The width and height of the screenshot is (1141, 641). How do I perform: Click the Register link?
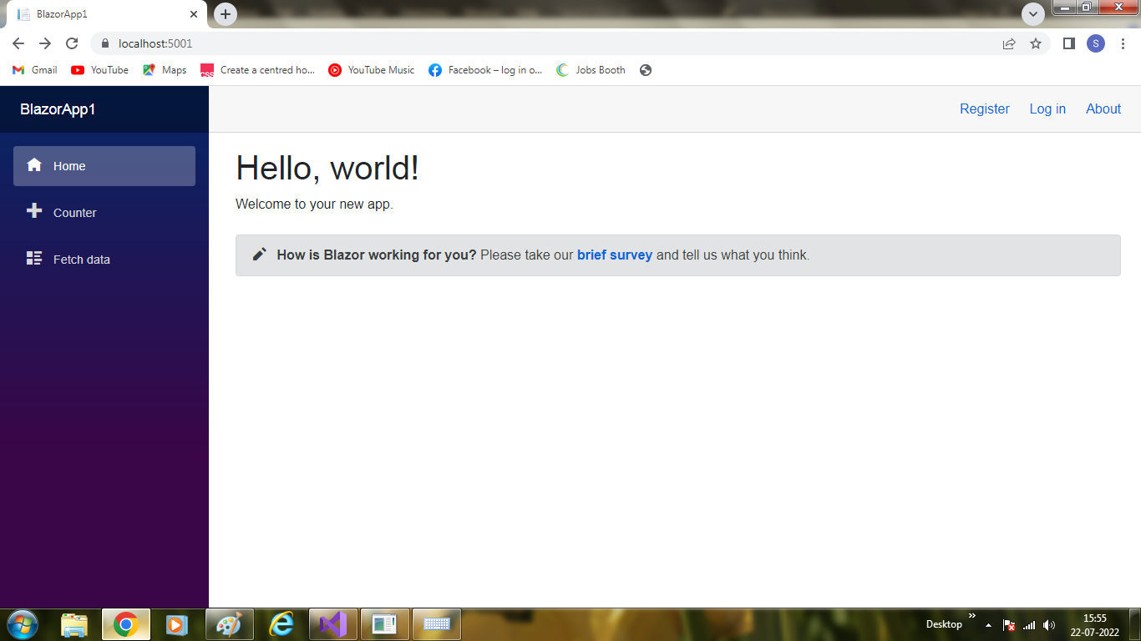pyautogui.click(x=984, y=109)
